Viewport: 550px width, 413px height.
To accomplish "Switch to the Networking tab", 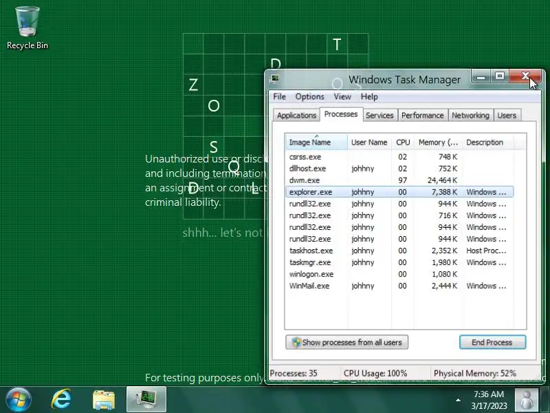I will 470,115.
